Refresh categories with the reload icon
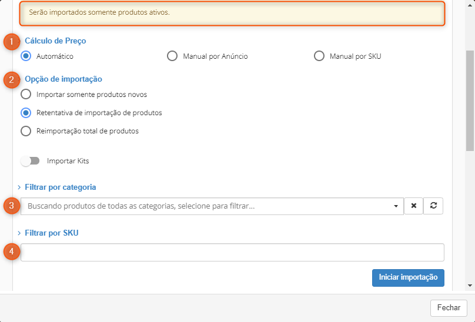This screenshot has height=322, width=475. (433, 206)
